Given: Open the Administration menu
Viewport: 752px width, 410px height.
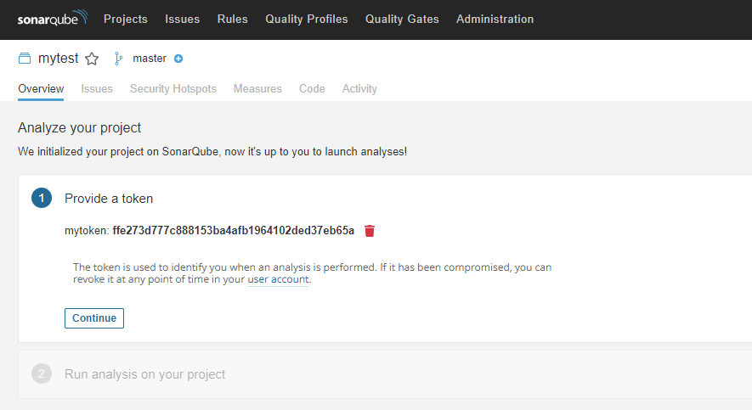Looking at the screenshot, I should point(495,20).
